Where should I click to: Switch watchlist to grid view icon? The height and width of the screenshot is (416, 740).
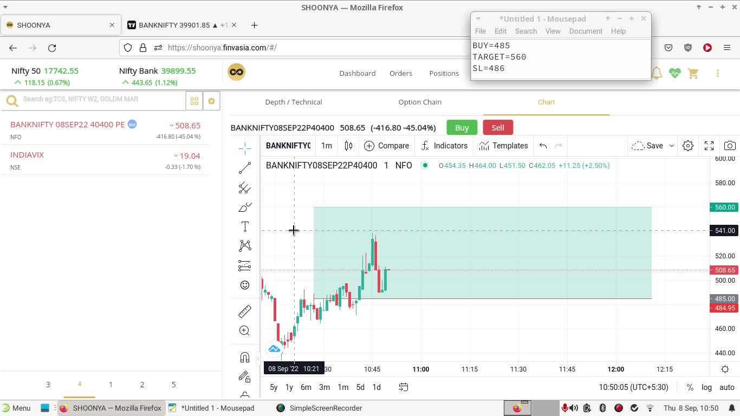(x=194, y=101)
